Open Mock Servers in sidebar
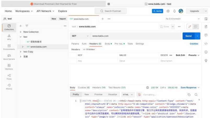 click(9, 57)
